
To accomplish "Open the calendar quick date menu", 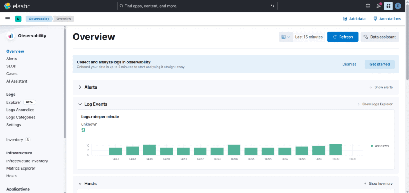I will (x=286, y=37).
